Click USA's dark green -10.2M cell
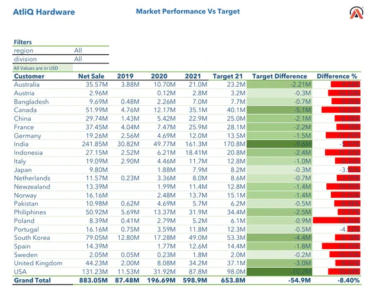This screenshot has height=291, width=378. pos(279,272)
